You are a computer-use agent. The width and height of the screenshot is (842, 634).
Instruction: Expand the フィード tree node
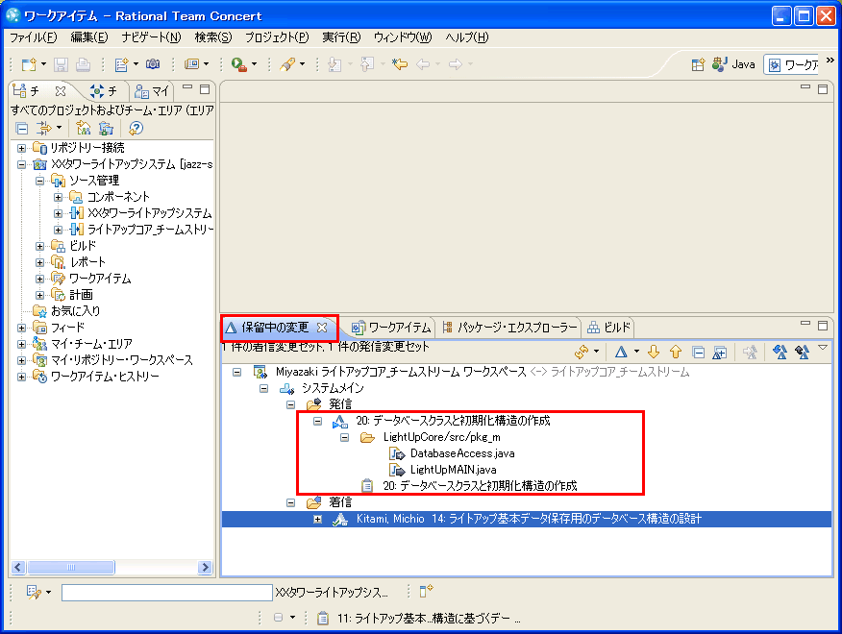(x=21, y=328)
